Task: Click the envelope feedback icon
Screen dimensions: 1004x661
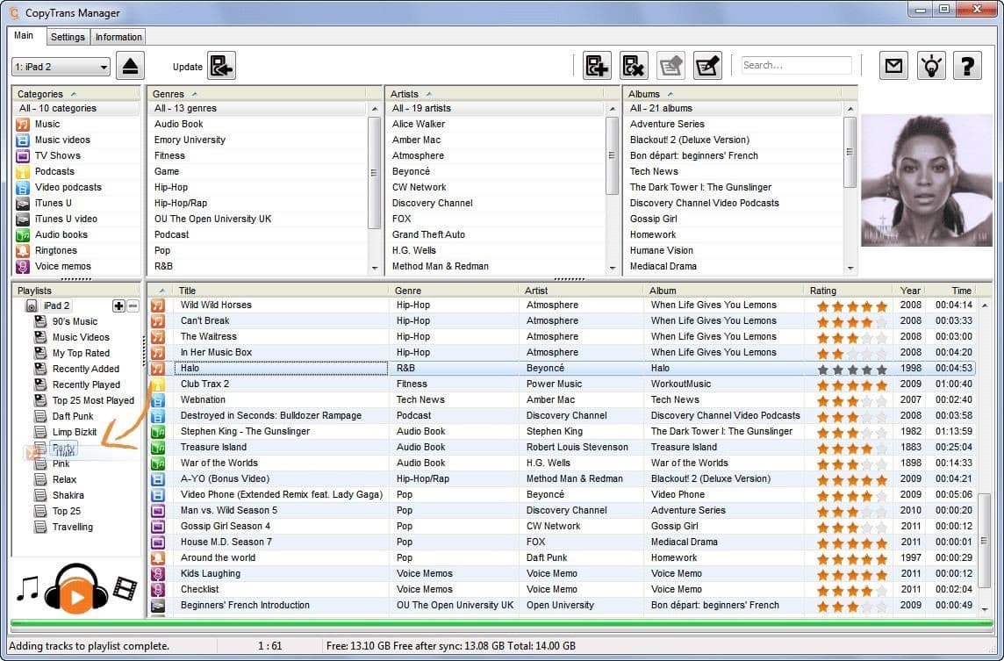Action: point(893,66)
